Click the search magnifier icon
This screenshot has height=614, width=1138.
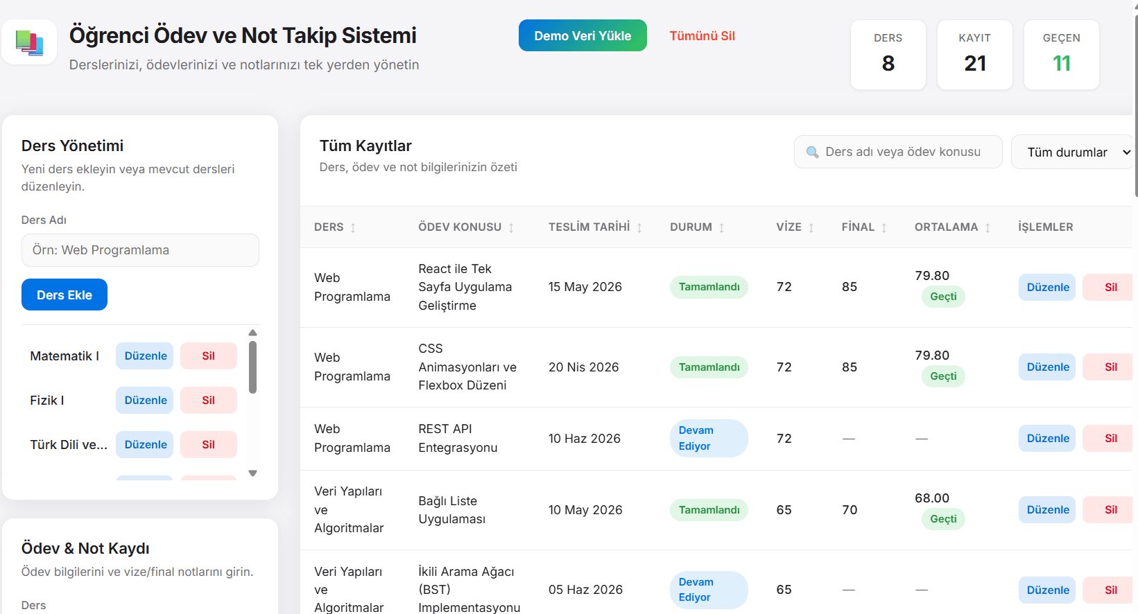[x=812, y=152]
